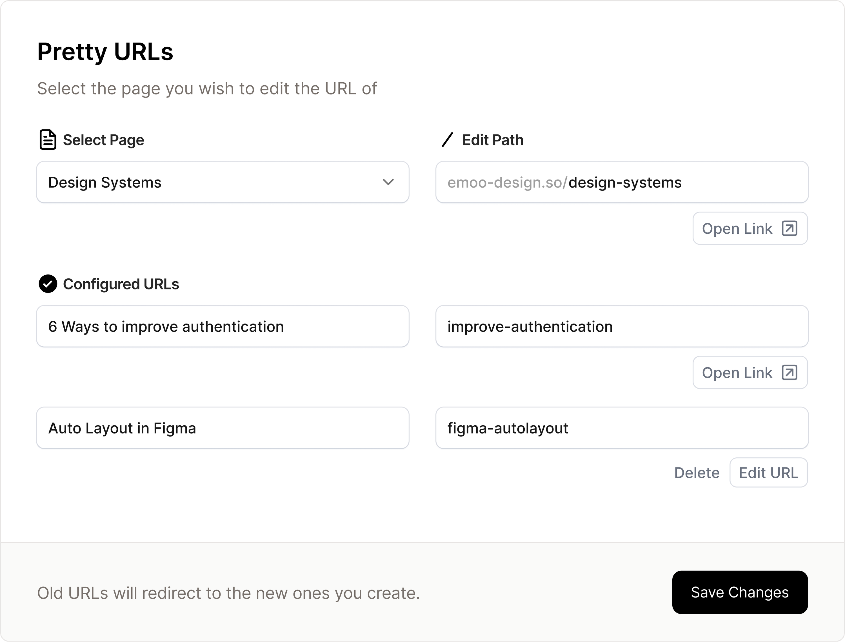Click the improve-authentication path field
The image size is (845, 642).
[622, 326]
